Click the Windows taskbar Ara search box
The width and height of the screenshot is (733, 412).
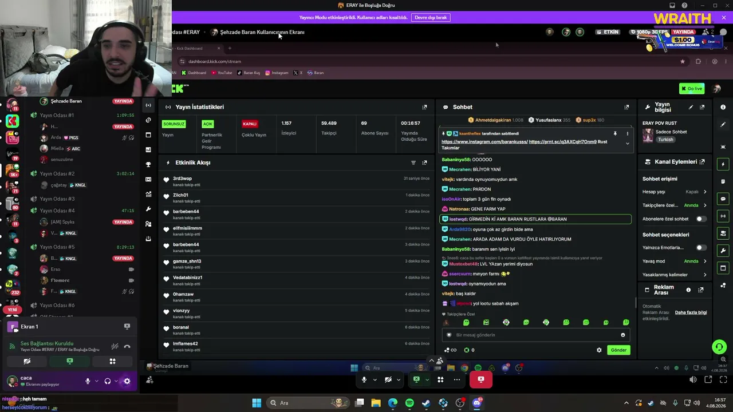click(308, 403)
